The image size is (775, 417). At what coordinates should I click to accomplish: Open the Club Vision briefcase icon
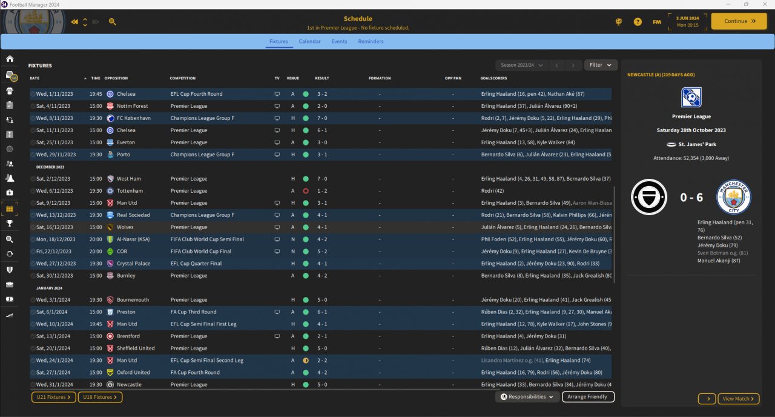pos(10,284)
